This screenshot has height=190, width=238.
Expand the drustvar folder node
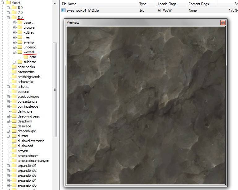tap(14, 27)
